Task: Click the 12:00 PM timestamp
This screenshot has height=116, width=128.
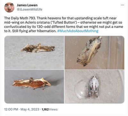Action: pos(11,109)
